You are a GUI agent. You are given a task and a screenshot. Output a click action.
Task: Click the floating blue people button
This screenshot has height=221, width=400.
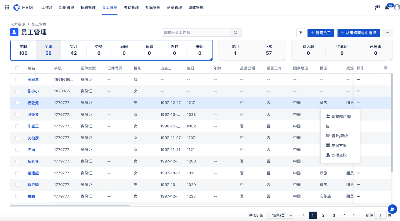click(x=392, y=209)
